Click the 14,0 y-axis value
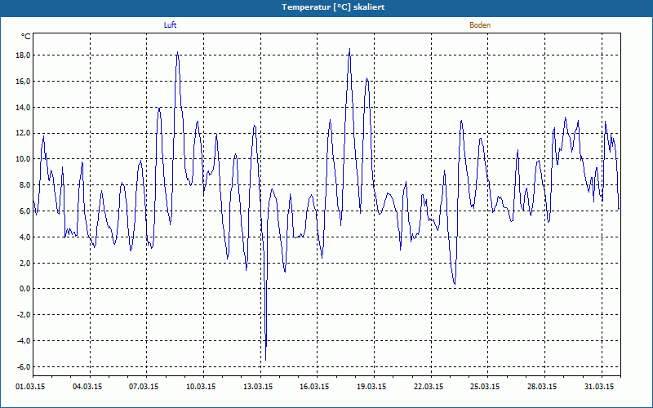The height and width of the screenshot is (408, 653). click(x=23, y=108)
